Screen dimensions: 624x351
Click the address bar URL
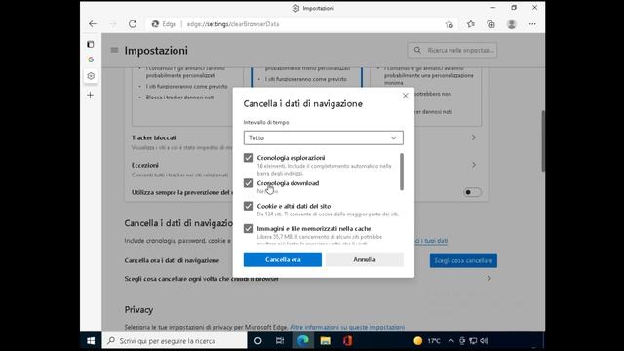pos(233,24)
